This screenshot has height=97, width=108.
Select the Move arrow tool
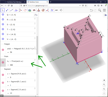[x=2, y=10]
